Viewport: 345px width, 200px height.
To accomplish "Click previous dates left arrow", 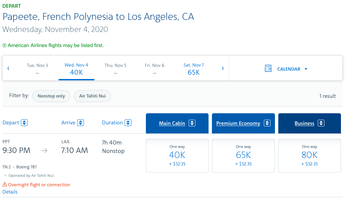I will click(8, 69).
